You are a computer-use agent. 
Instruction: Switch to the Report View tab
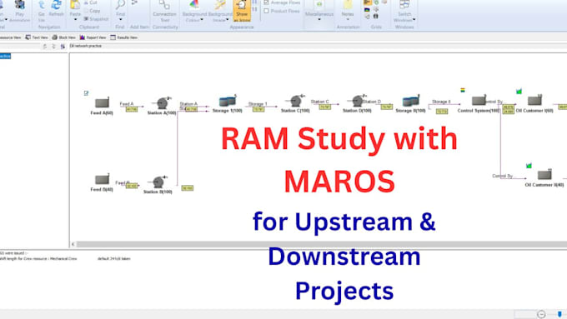[x=93, y=37]
